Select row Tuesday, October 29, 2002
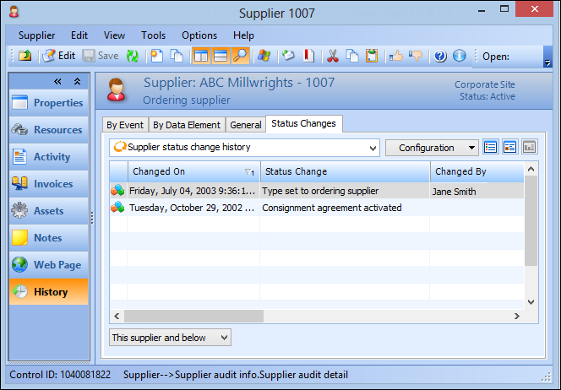Image resolution: width=561 pixels, height=390 pixels. (317, 208)
